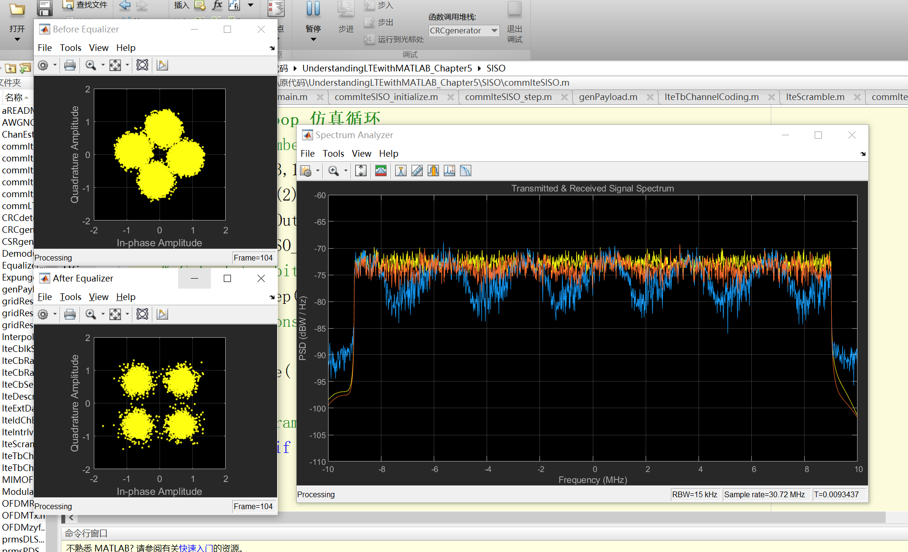The width and height of the screenshot is (908, 552).
Task: Open ruler measurement tool in Spectrum Analyzer
Action: [417, 171]
